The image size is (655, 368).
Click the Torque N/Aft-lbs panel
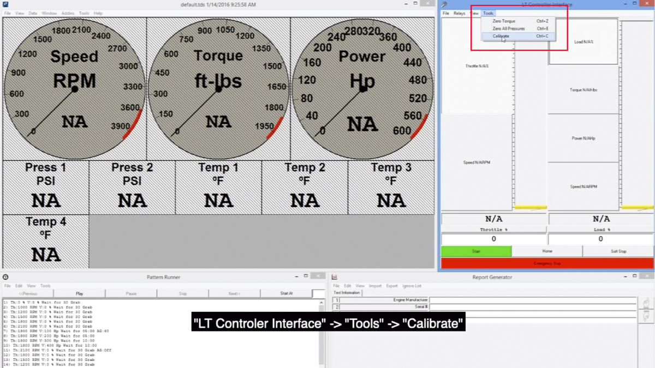pos(583,90)
